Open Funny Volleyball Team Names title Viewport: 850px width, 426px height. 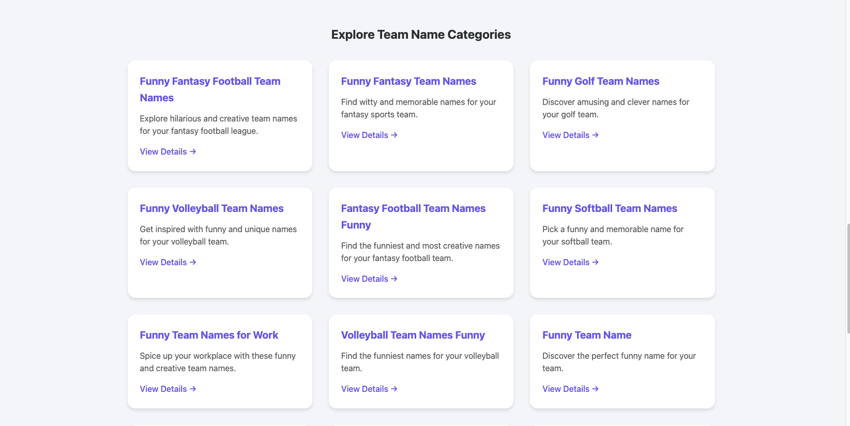(x=211, y=208)
